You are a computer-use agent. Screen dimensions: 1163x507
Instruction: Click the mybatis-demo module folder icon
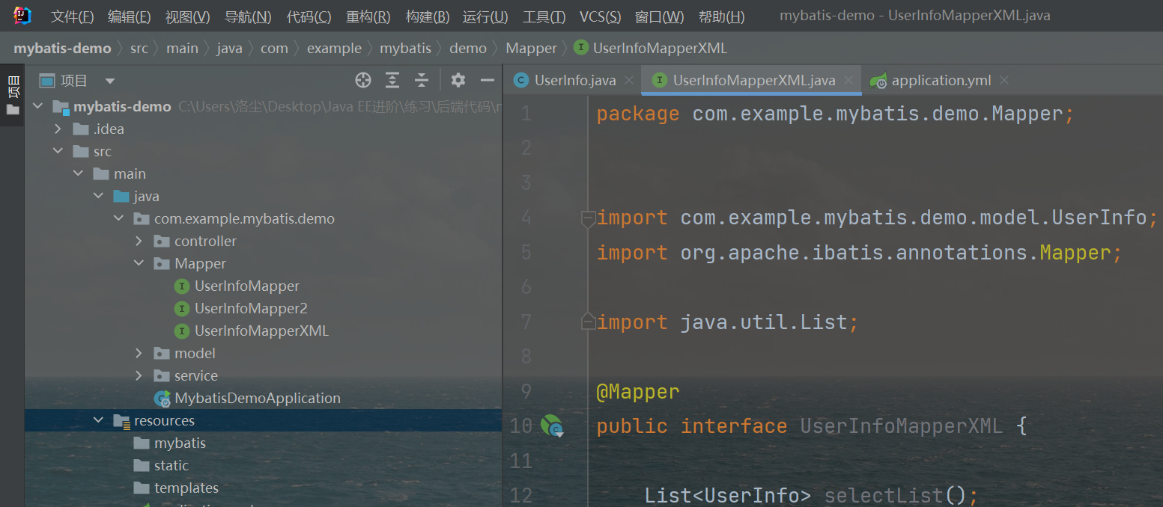(61, 107)
